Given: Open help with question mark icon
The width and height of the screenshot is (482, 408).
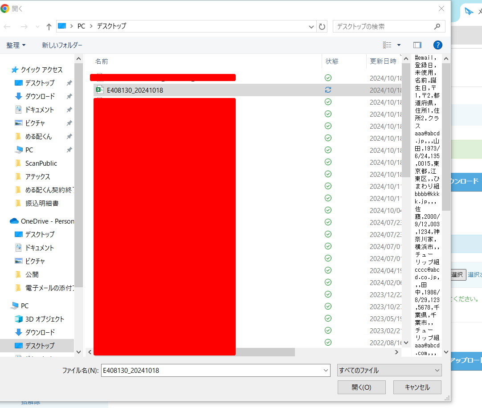Looking at the screenshot, I should pyautogui.click(x=438, y=45).
